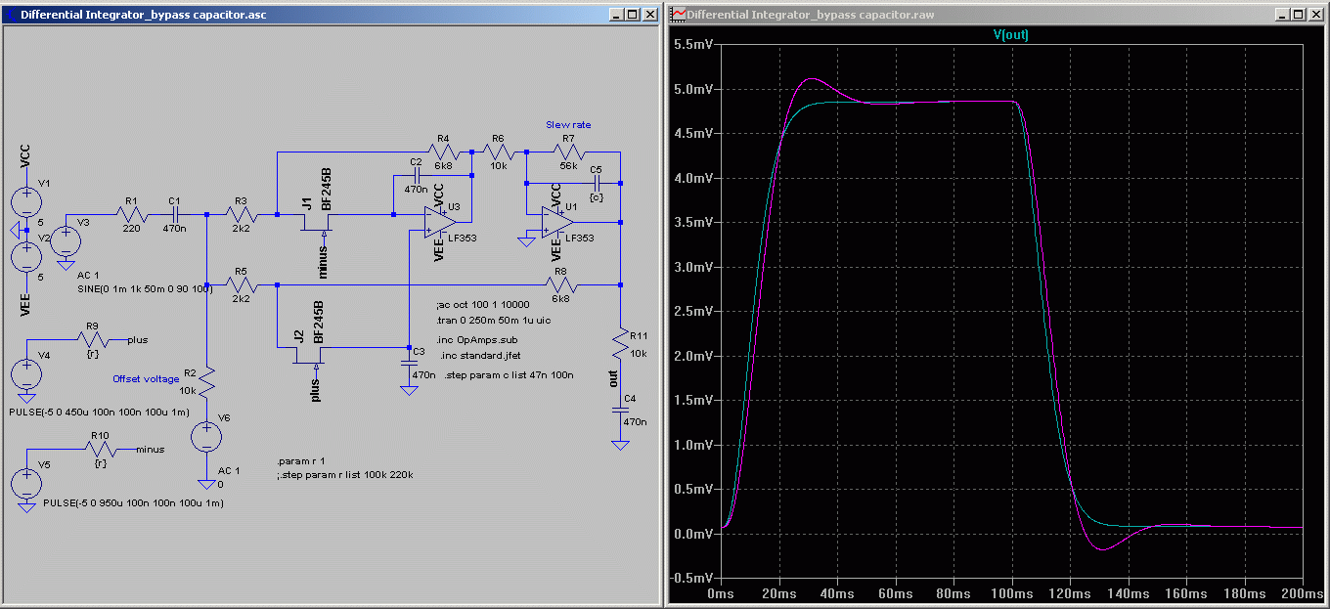
Task: Click the J1 BF245B JFET symbol
Action: [x=314, y=226]
